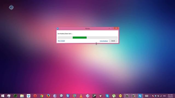Open the cube desktop shortcut icon
The image size is (175, 98).
pos(11,7)
